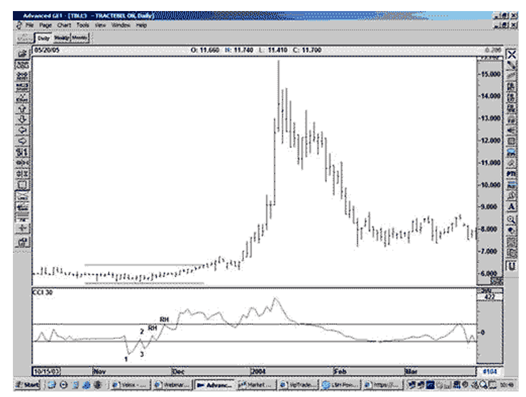Click the price scale at 12.000
The image size is (526, 397).
point(491,140)
